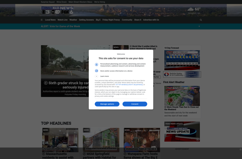Click the personalised advertising person icon
This screenshot has width=242, height=159.
[x=96, y=65]
